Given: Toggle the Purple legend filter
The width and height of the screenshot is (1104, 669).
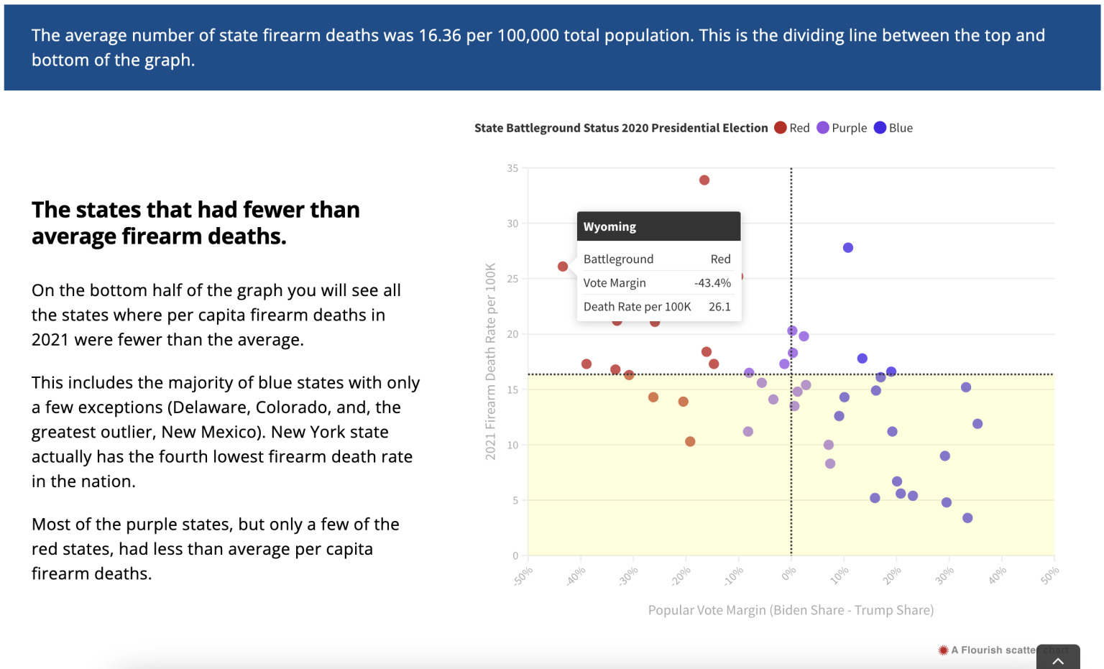Looking at the screenshot, I should 842,128.
